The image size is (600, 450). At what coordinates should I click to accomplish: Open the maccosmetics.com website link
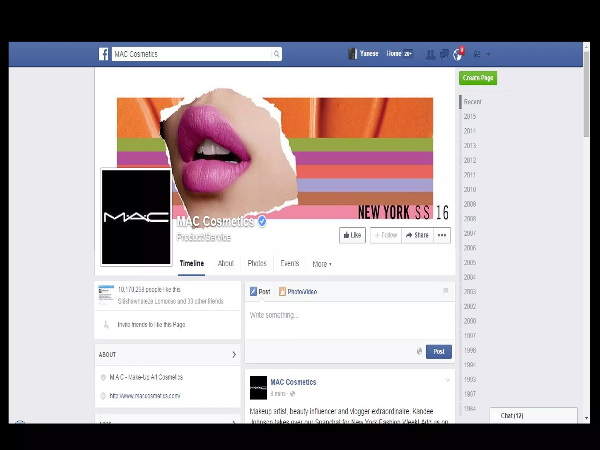(x=145, y=396)
